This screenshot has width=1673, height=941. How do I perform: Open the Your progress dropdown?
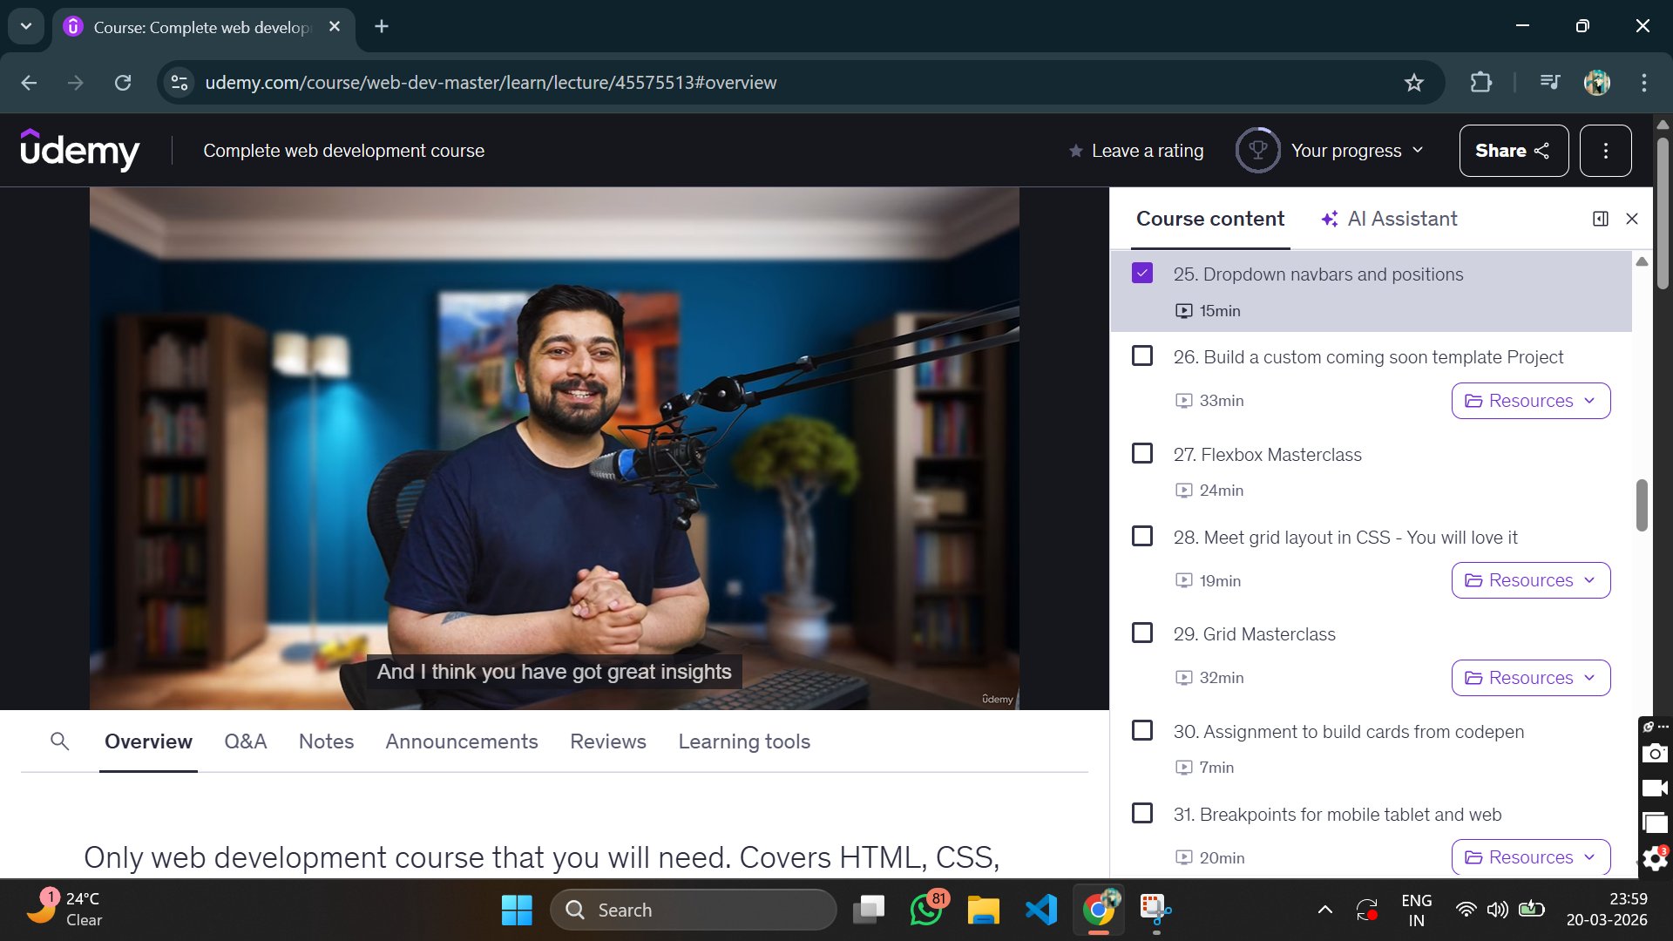tap(1357, 151)
